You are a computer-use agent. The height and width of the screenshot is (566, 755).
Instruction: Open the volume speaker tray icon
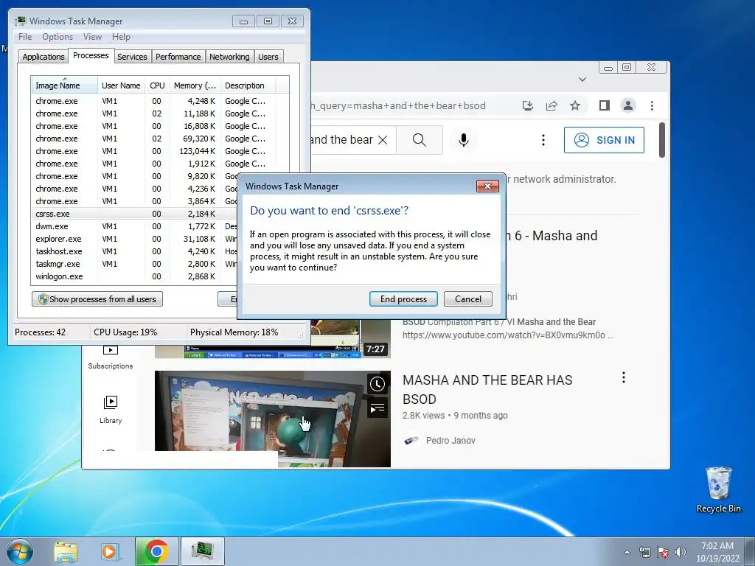(681, 552)
